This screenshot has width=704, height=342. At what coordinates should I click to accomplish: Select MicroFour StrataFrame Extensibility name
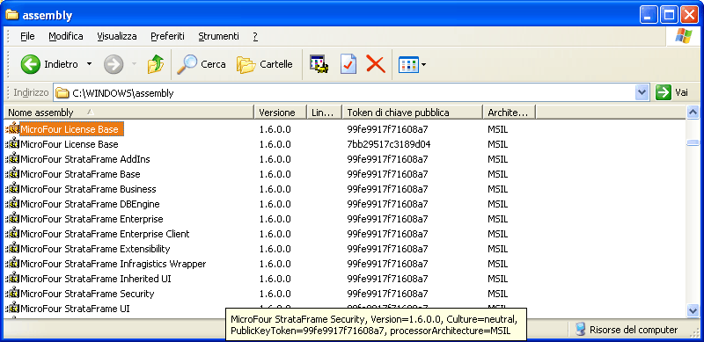95,249
